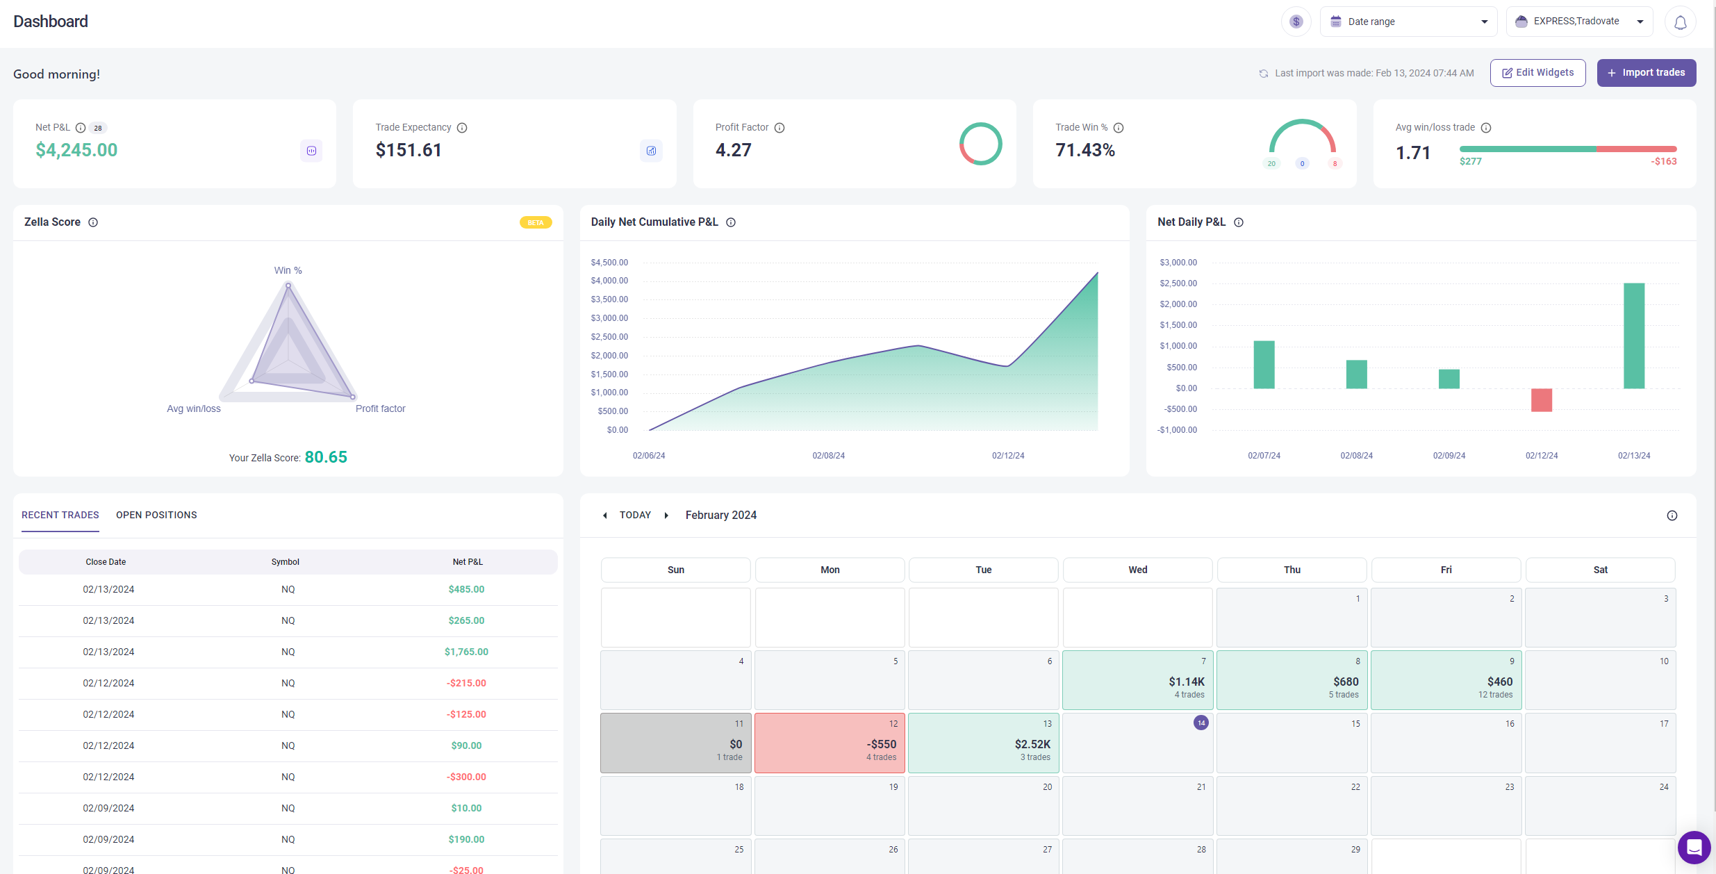The height and width of the screenshot is (874, 1716).
Task: Click calendar info icon at right
Action: (x=1672, y=516)
